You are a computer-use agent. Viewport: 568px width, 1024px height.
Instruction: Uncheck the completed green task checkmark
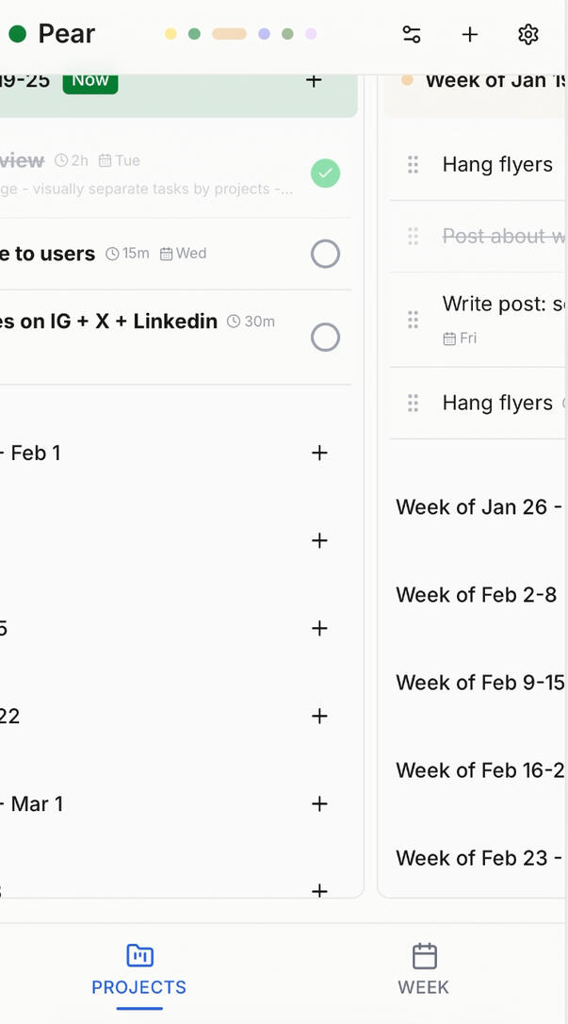pyautogui.click(x=325, y=173)
